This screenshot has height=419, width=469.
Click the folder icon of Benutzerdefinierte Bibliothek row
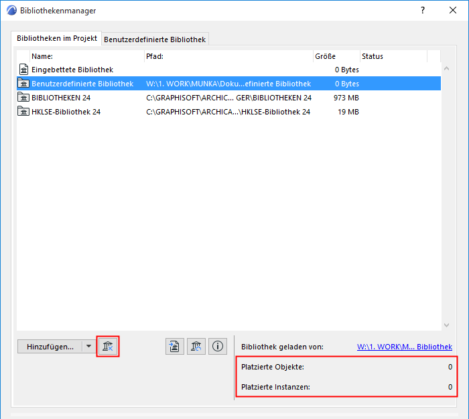tap(23, 84)
